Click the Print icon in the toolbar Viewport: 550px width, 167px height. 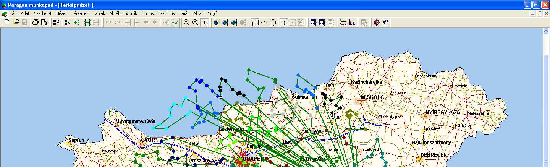(x=36, y=23)
